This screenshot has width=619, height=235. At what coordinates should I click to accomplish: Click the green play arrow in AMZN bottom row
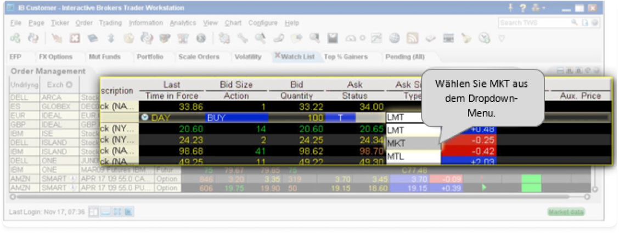(484, 187)
